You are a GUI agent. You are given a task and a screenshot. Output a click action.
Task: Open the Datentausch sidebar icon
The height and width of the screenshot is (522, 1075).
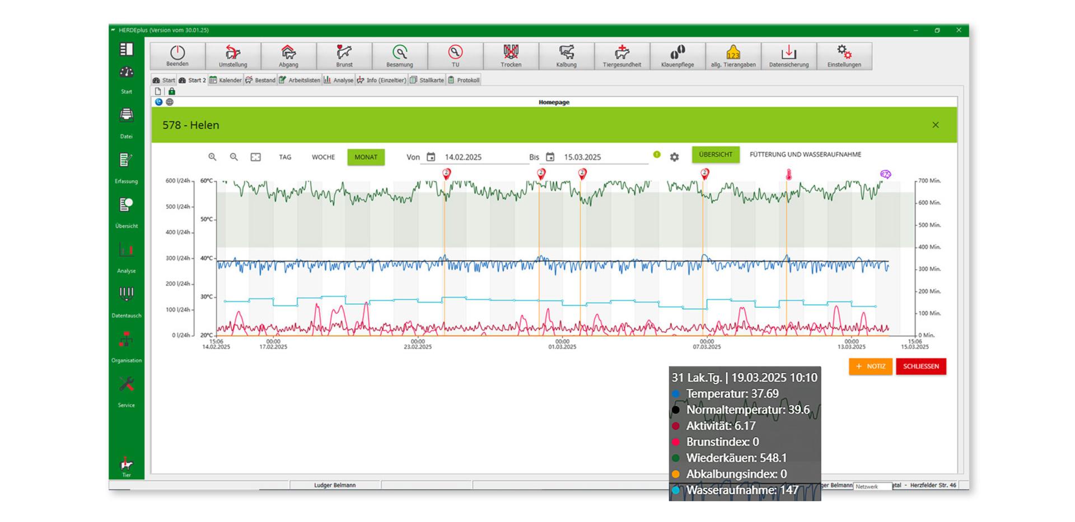(127, 294)
